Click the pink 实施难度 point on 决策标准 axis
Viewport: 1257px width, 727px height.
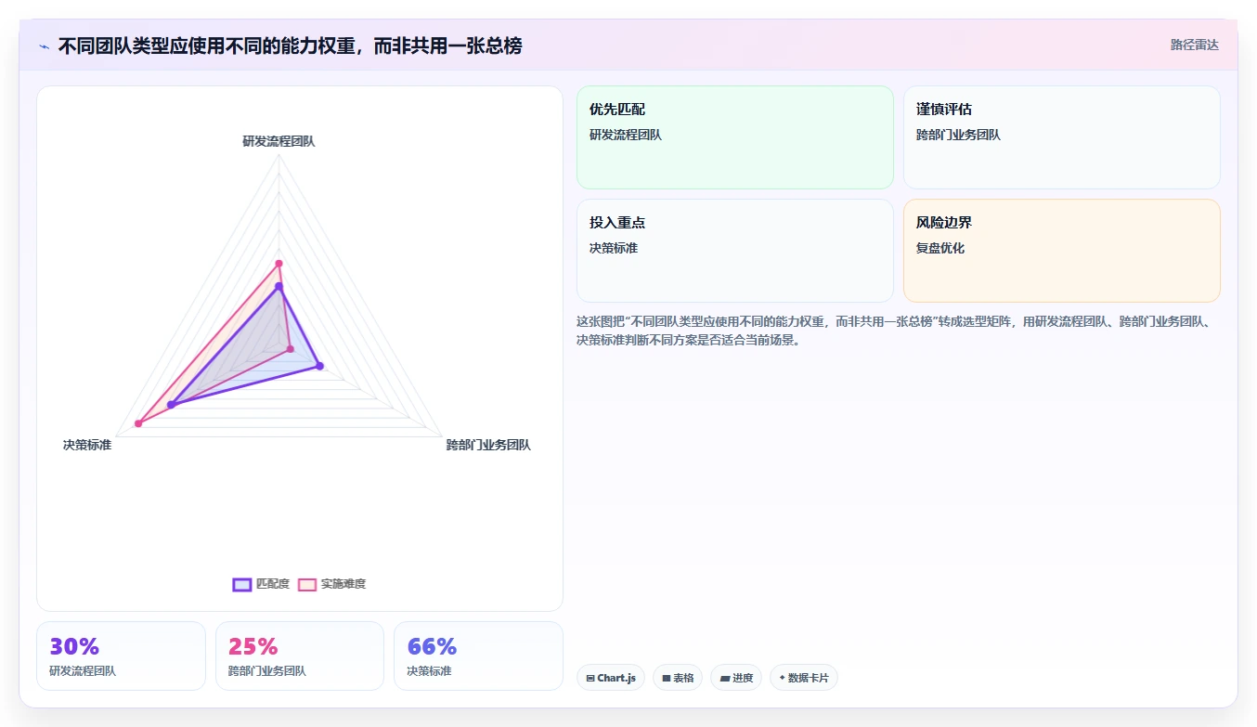coord(138,423)
